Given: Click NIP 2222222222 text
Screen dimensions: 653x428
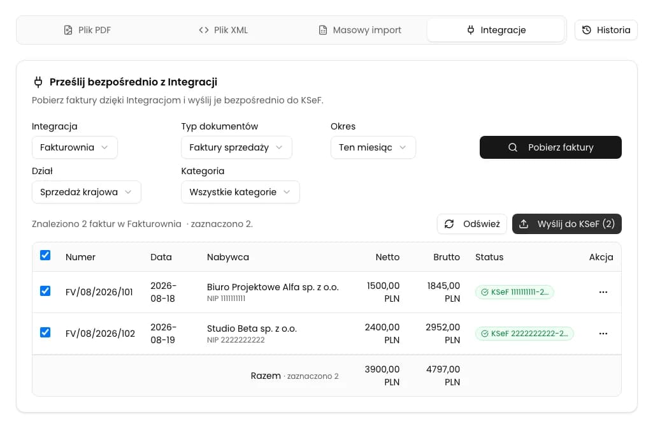Looking at the screenshot, I should (236, 340).
